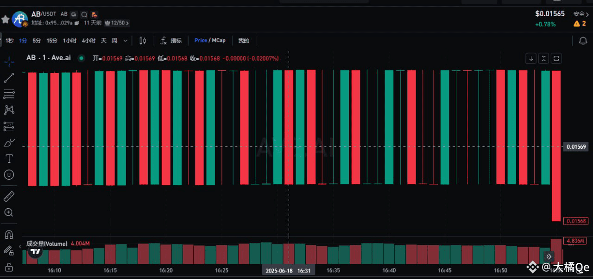Open the price alert bell
Image resolution: width=593 pixels, height=279 pixels.
583,41
